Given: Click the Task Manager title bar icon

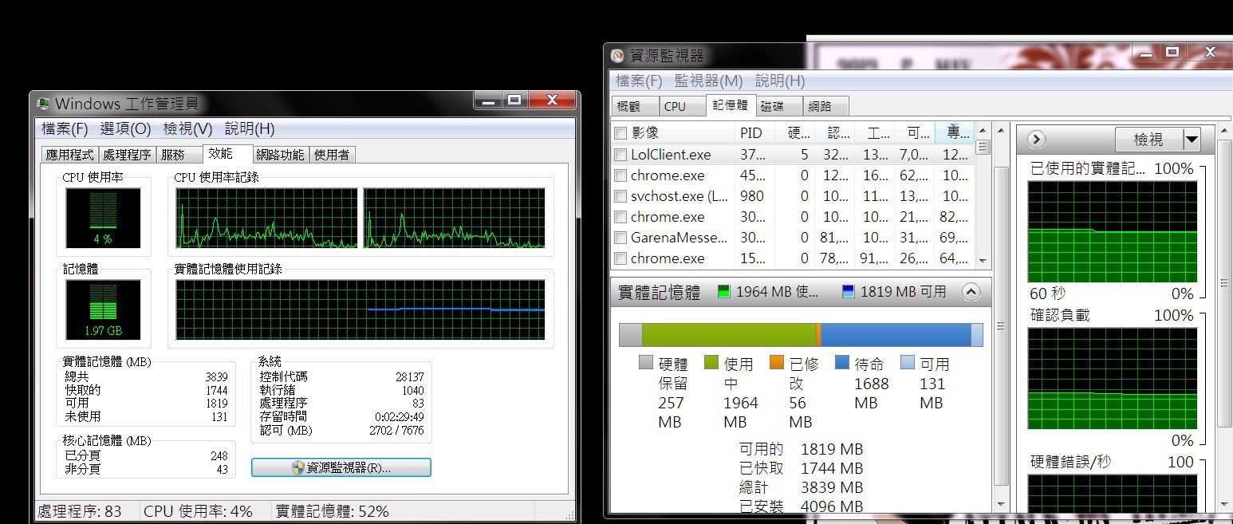Looking at the screenshot, I should coord(44,104).
